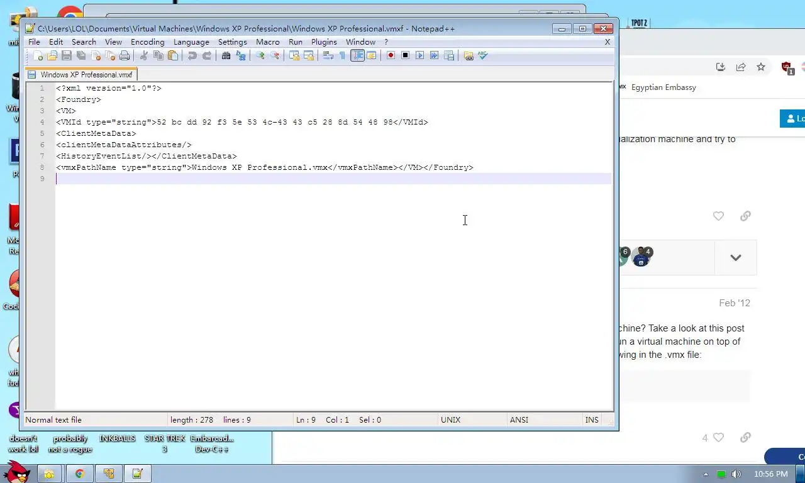The image size is (805, 483).
Task: Click the VMId line in editor
Action: pyautogui.click(x=241, y=122)
